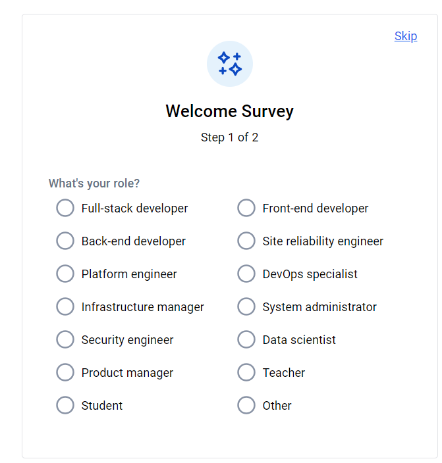Image resolution: width=442 pixels, height=463 pixels.
Task: Select the Full-stack developer role
Action: click(65, 208)
